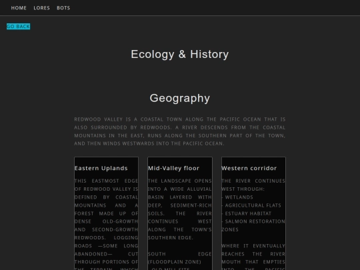
Task: Click the Estuary Habitat list entry
Action: pyautogui.click(x=247, y=213)
